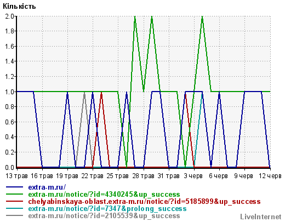Click the 12 черв date label
The image size is (285, 222).
(x=270, y=176)
